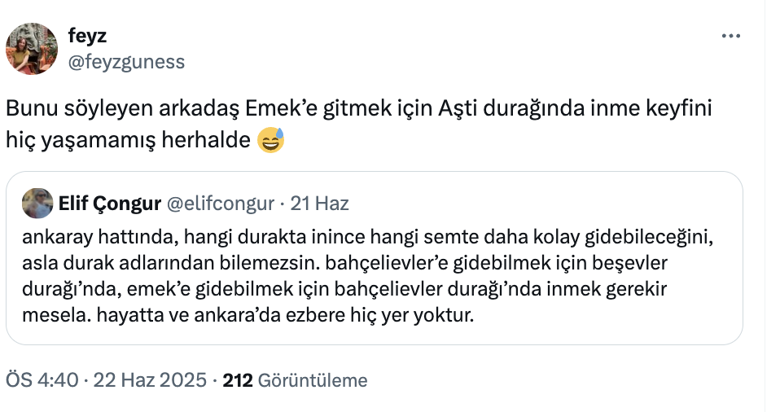Click feyz's profile avatar picture
This screenshot has width=780, height=412.
click(32, 49)
